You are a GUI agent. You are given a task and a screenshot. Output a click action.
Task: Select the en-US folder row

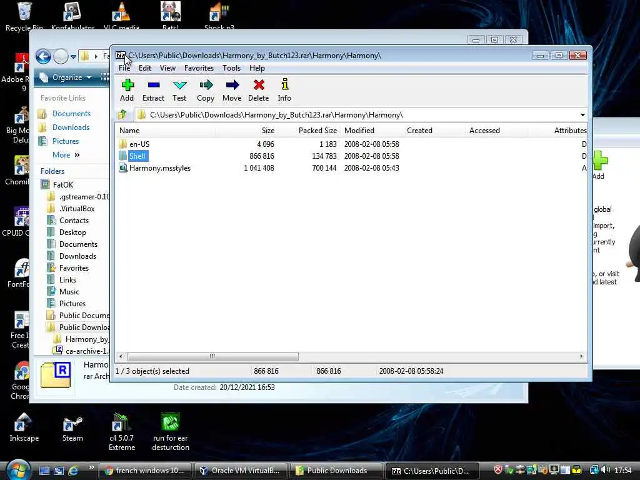(x=139, y=144)
